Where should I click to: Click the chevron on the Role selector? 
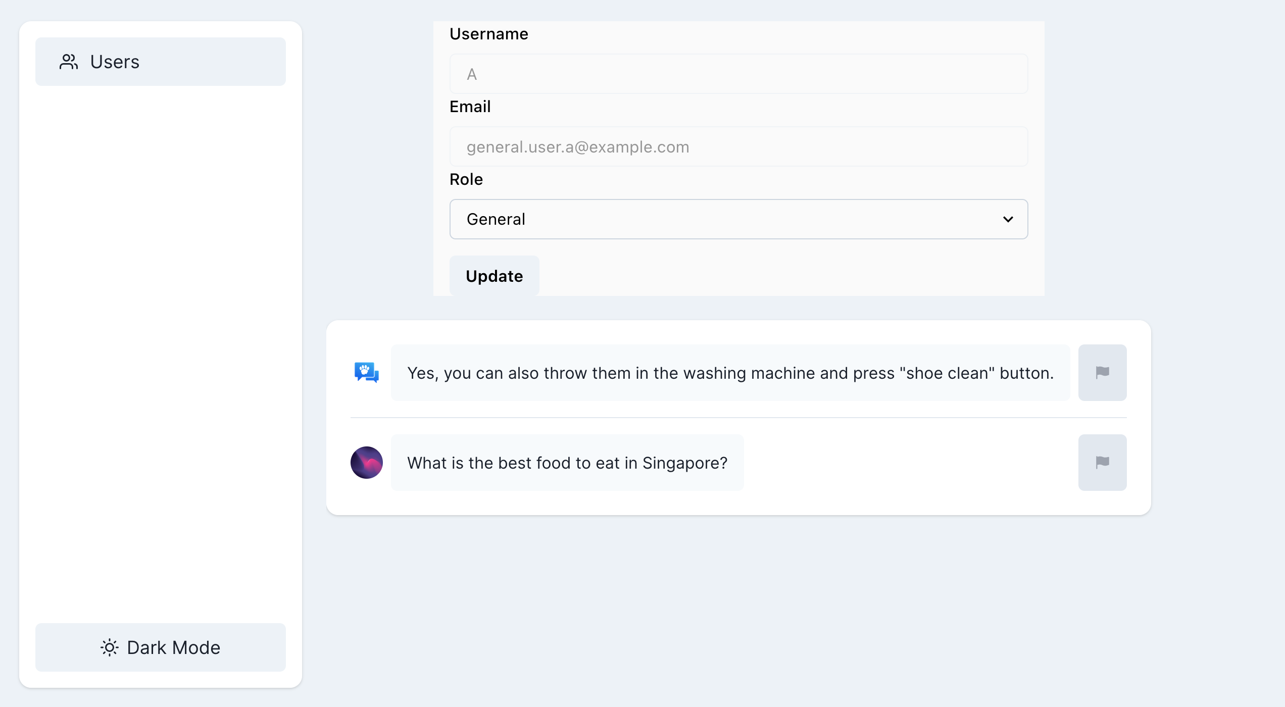[1008, 219]
